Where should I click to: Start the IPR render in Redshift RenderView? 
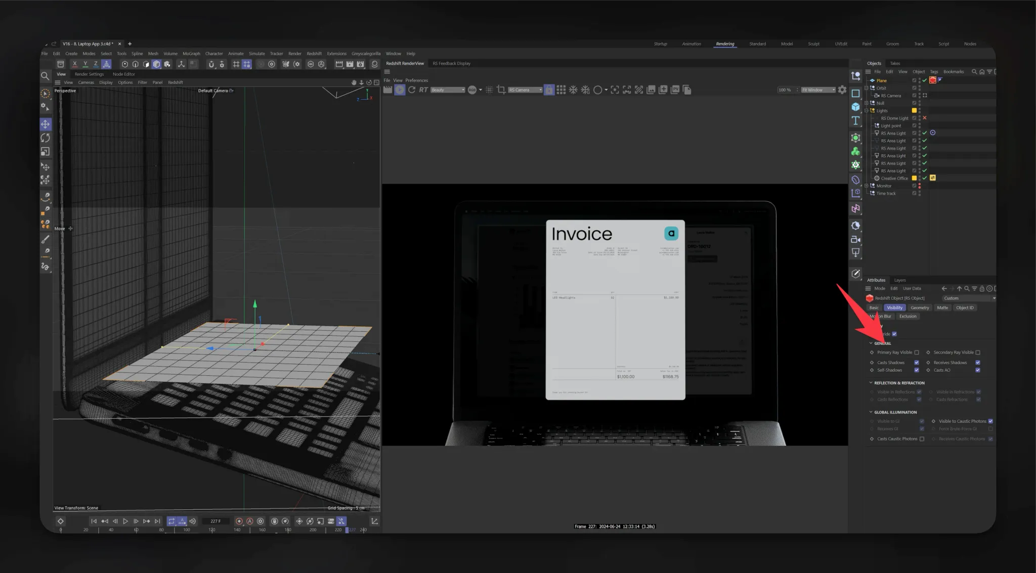[x=400, y=90]
